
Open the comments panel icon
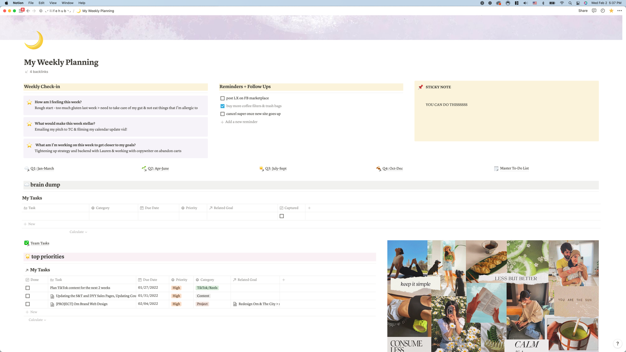click(x=593, y=10)
